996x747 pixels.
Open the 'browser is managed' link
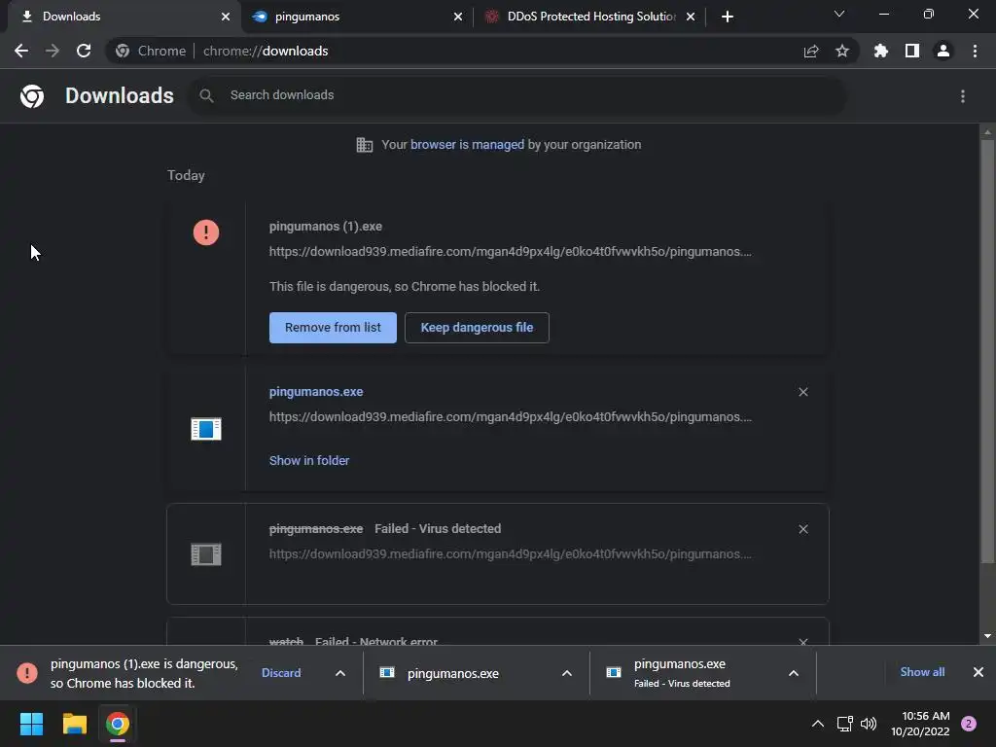tap(468, 145)
